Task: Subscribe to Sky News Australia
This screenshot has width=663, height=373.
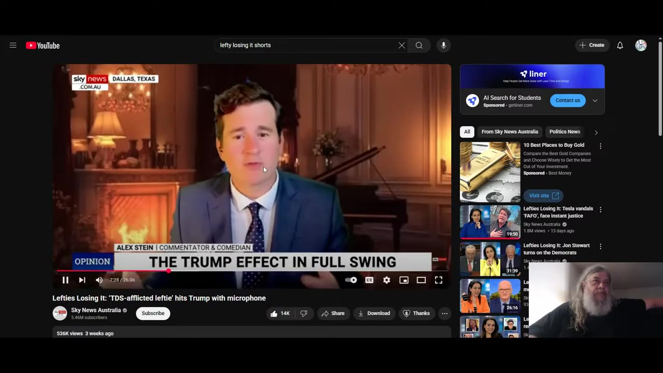Action: [x=153, y=313]
